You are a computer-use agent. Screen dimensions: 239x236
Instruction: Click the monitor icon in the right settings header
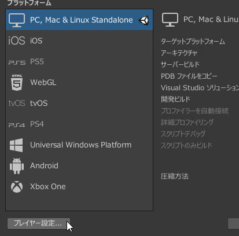170,20
